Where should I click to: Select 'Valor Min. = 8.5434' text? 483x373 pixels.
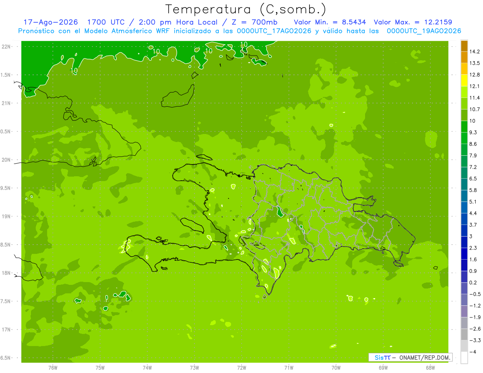point(330,22)
